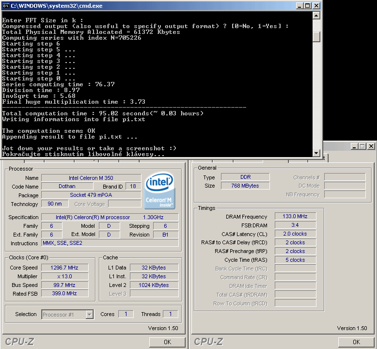Open the Processor #1 selection dropdown
Viewport: 377px width, 349px height.
[90, 315]
